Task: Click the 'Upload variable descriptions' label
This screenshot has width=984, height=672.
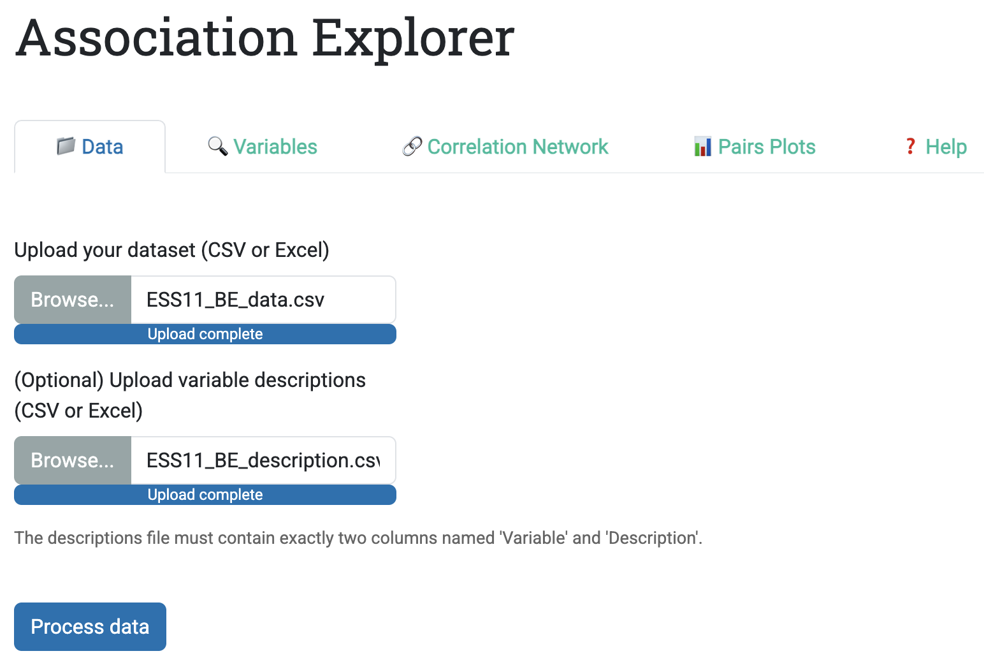Action: click(x=190, y=395)
